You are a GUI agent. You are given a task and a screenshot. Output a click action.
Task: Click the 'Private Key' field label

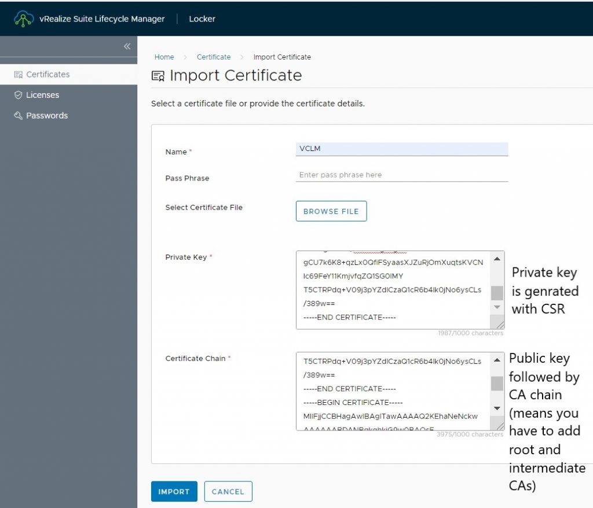[x=186, y=257]
